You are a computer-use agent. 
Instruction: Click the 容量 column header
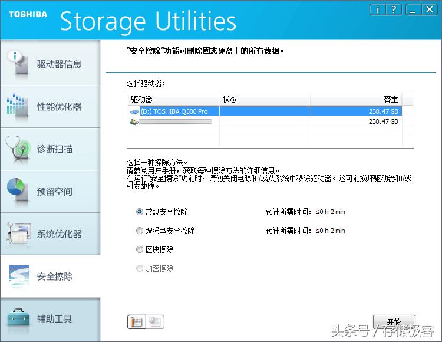click(390, 99)
